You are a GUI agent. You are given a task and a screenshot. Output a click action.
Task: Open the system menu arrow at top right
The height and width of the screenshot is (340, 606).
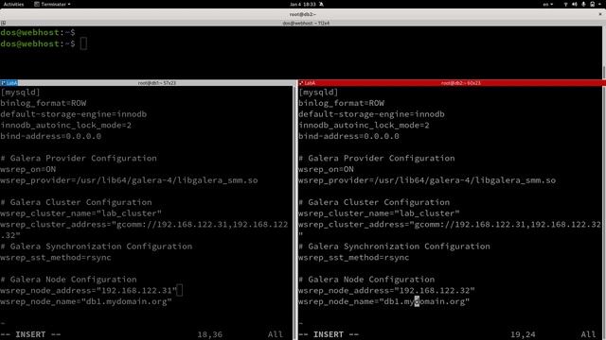(600, 4)
